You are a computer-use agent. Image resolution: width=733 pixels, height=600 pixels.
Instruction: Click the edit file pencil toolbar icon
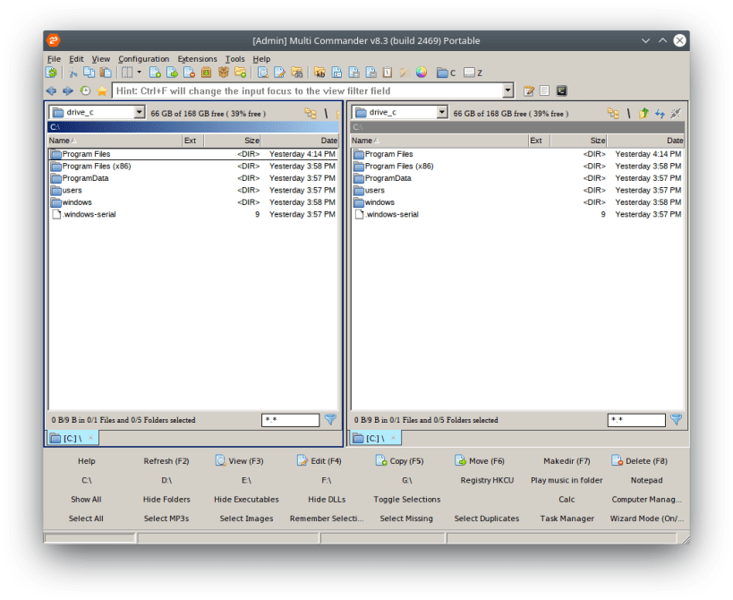click(279, 73)
